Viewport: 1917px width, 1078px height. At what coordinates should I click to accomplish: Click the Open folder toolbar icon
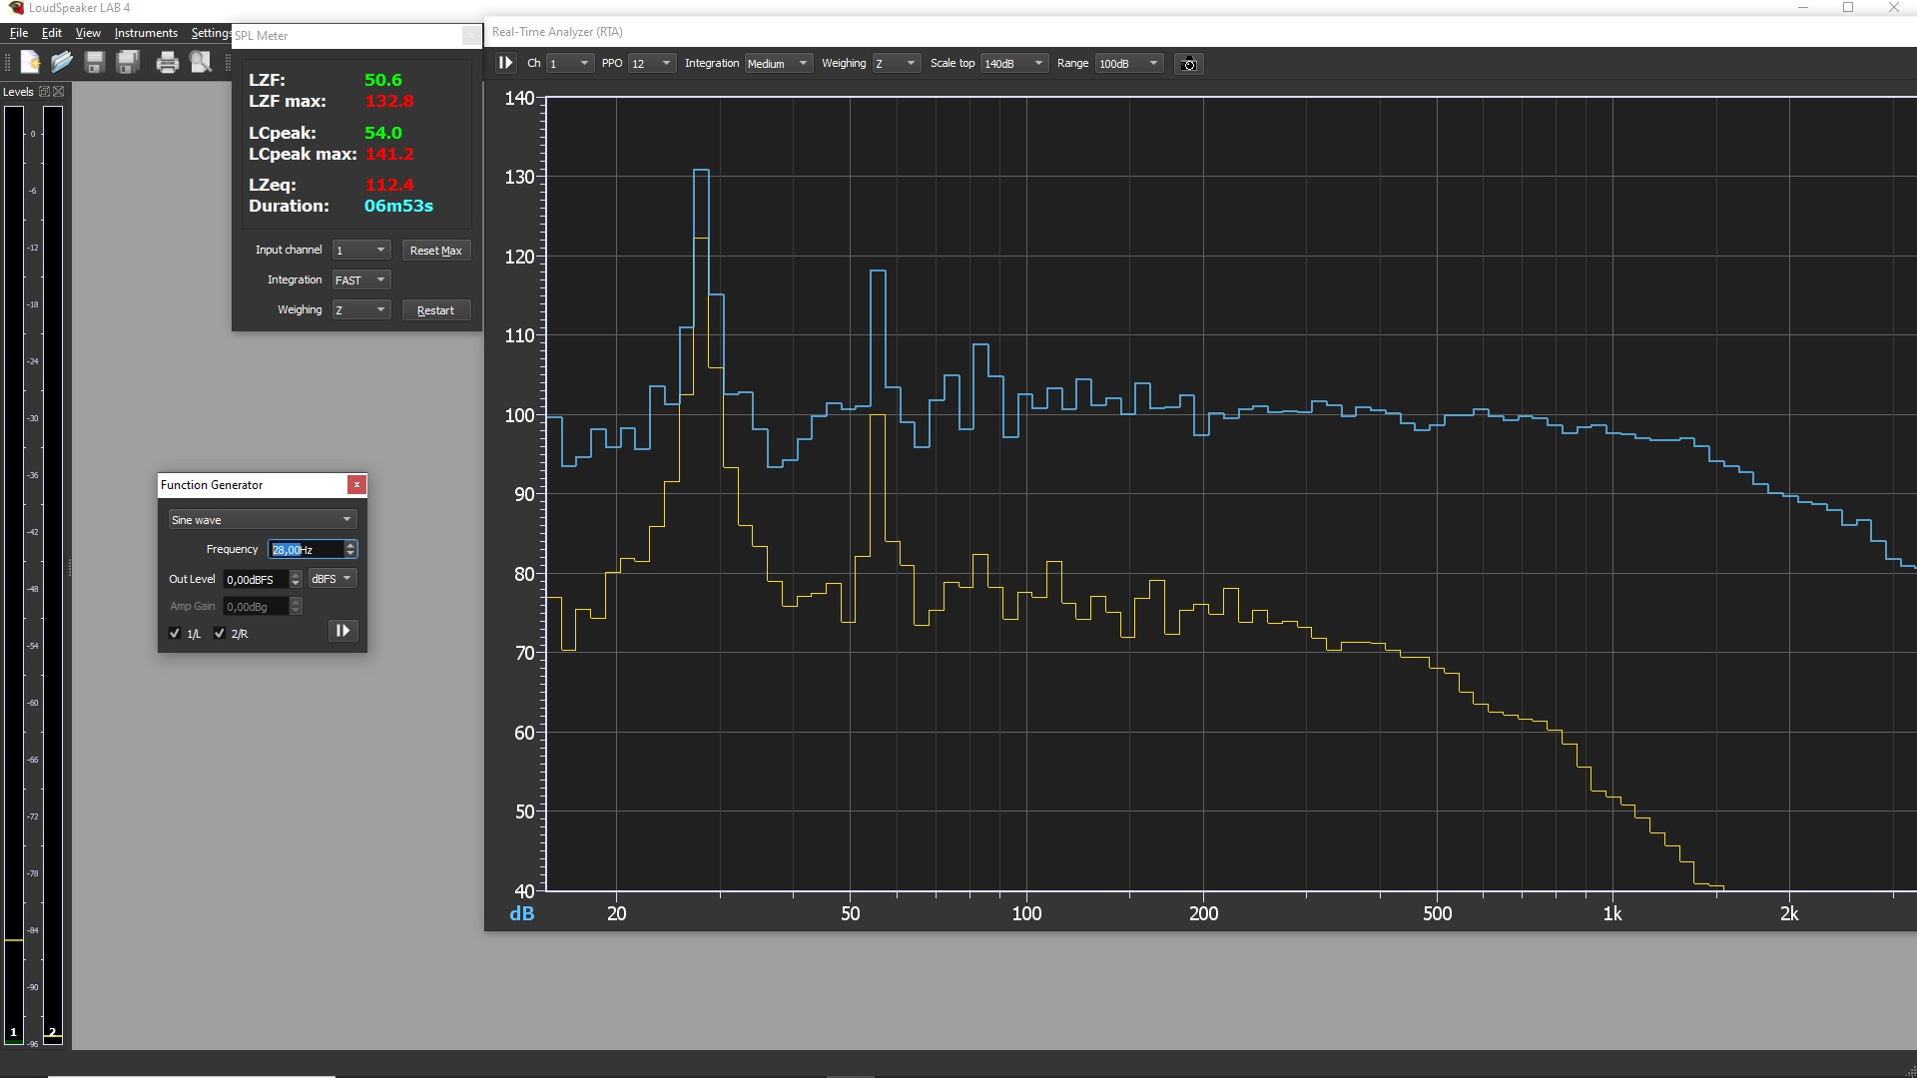tap(62, 63)
